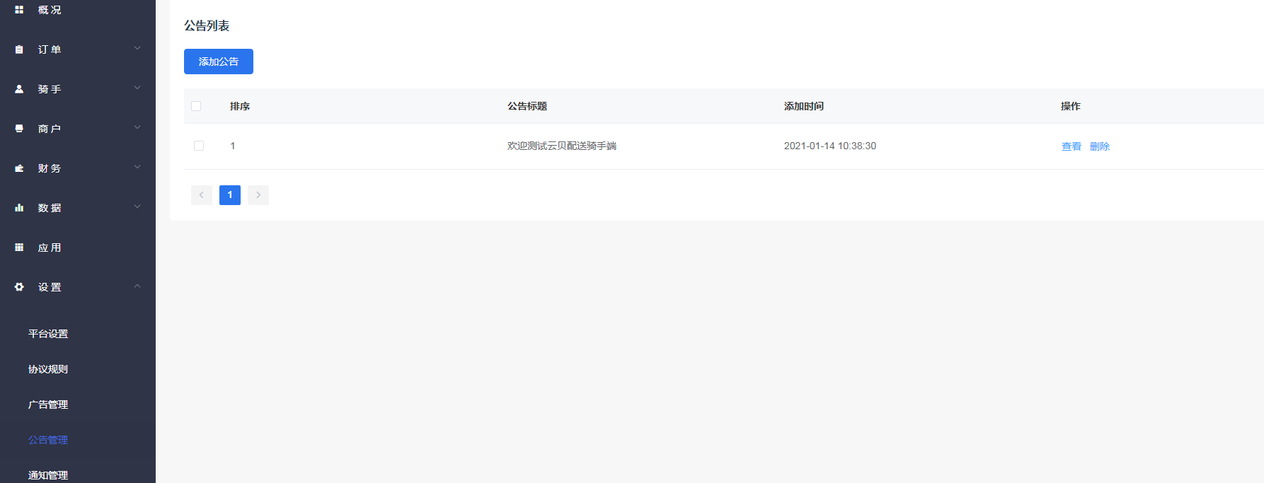Expand the 商户 menu chevron
The height and width of the screenshot is (483, 1264).
(137, 128)
